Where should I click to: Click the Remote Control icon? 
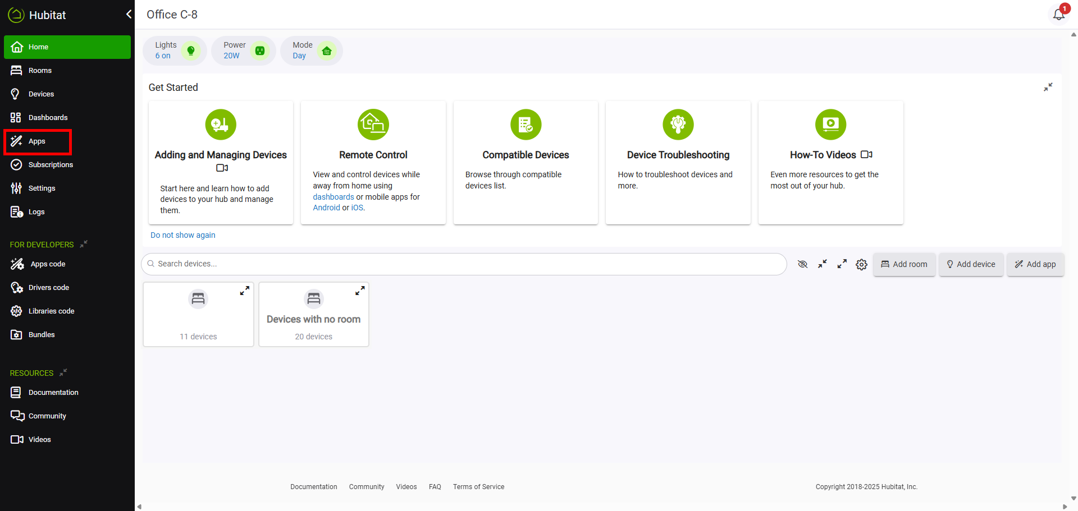point(373,125)
